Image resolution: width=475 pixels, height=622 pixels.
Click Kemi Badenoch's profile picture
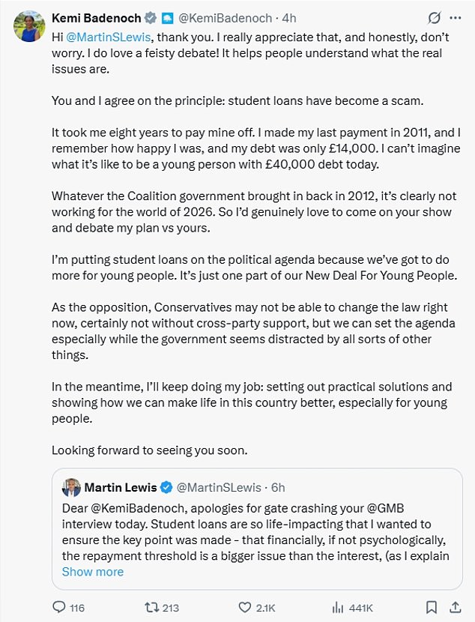pos(28,26)
